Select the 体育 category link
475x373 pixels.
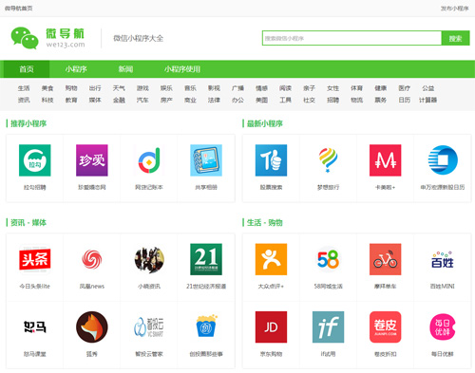point(356,88)
